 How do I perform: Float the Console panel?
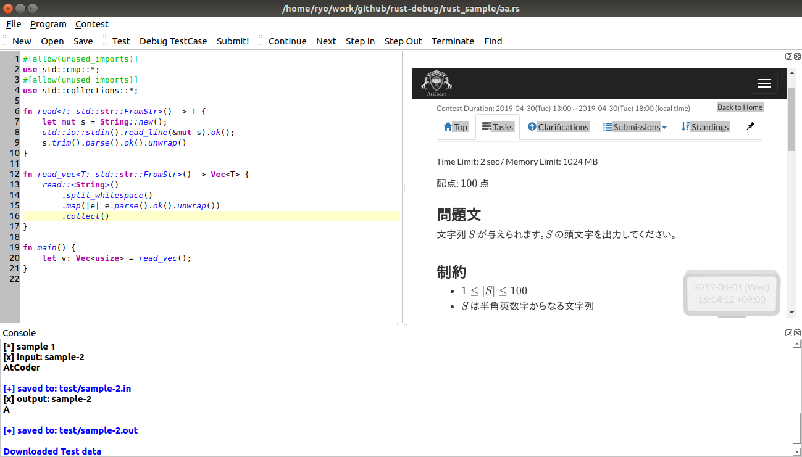[788, 332]
